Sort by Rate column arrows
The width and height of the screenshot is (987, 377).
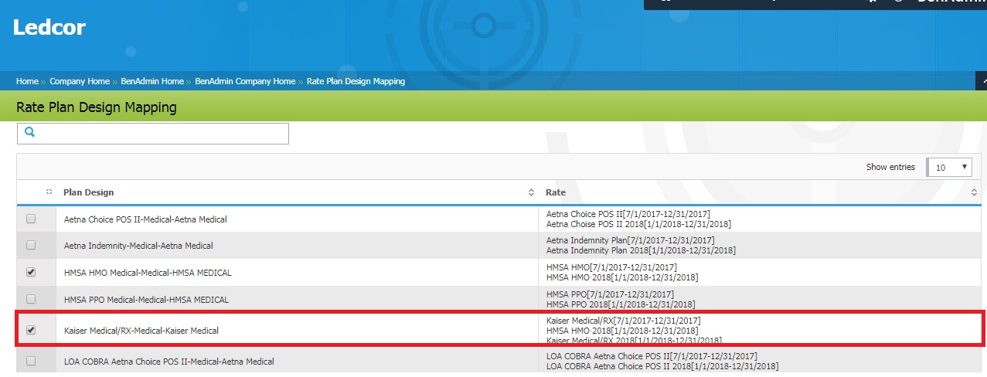974,192
